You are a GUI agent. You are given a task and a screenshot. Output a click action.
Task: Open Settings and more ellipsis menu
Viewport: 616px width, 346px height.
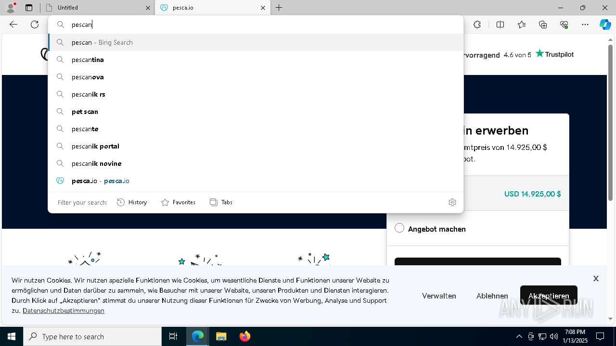[x=585, y=25]
